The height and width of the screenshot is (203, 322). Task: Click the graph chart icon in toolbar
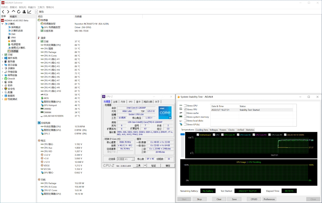coord(29,12)
